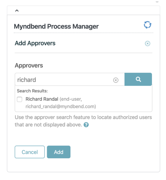Clear the richard search text
Screen dimensions: 166x180
pos(116,80)
